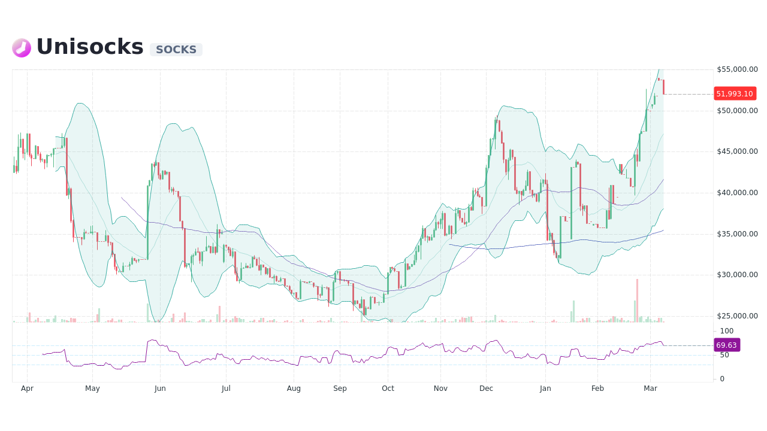Open the $55,000.00 axis label options
Viewport: 767px width, 431px height.
pos(736,69)
